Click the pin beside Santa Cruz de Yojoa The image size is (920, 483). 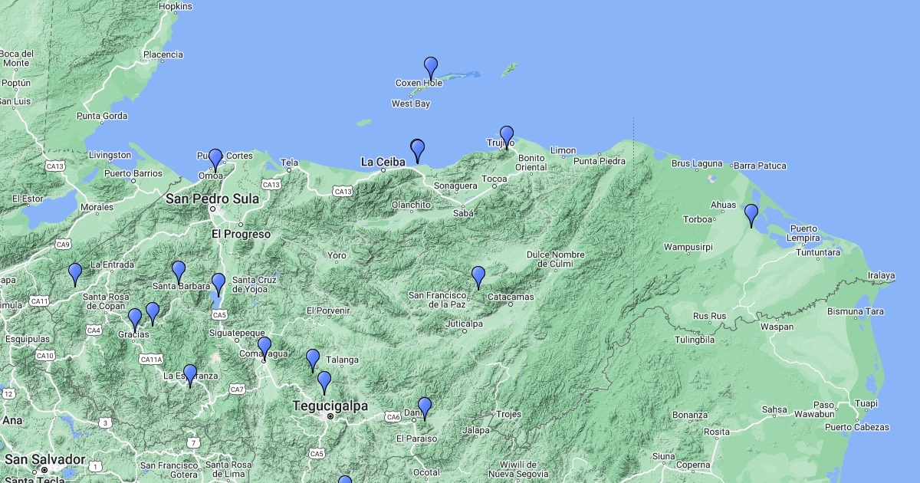click(219, 284)
